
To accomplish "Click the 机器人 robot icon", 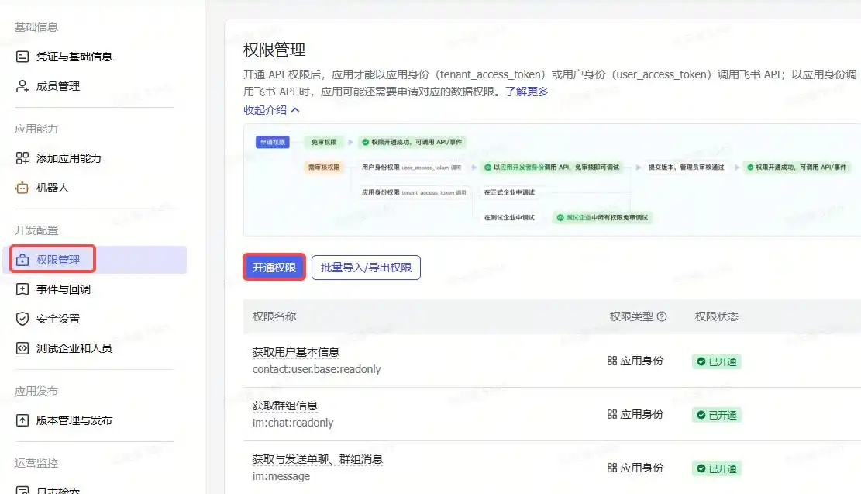I will (22, 188).
